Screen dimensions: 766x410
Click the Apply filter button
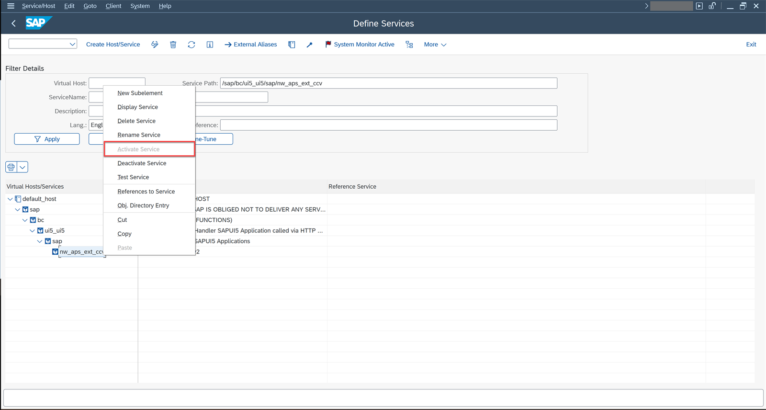[47, 139]
